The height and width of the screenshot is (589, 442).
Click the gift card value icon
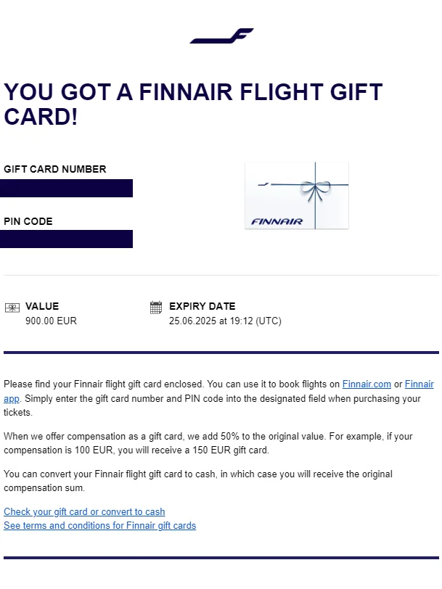point(12,308)
